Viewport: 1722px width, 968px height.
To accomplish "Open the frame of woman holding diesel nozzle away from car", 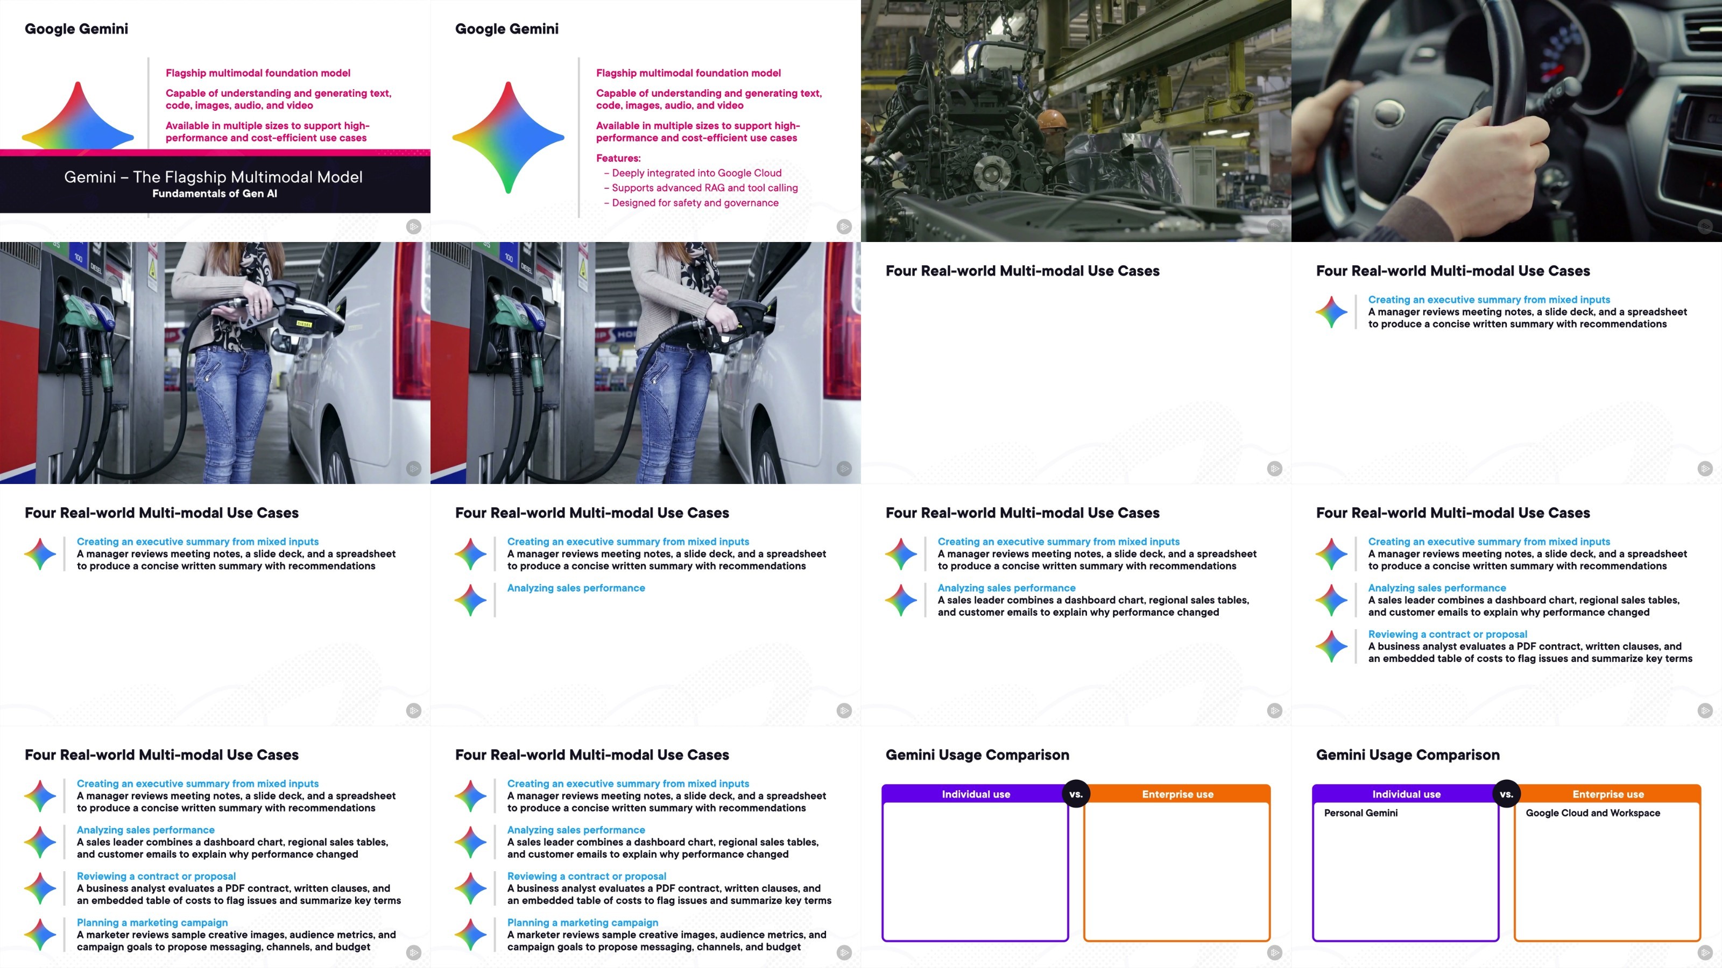I will (215, 363).
